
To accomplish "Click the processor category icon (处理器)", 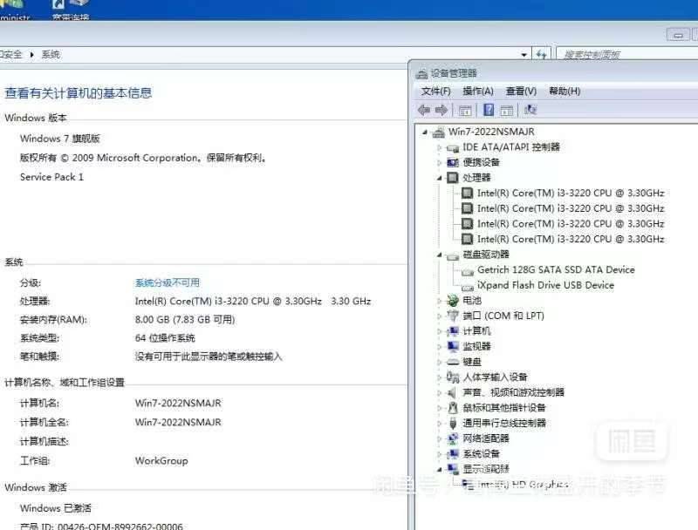I will [x=452, y=178].
